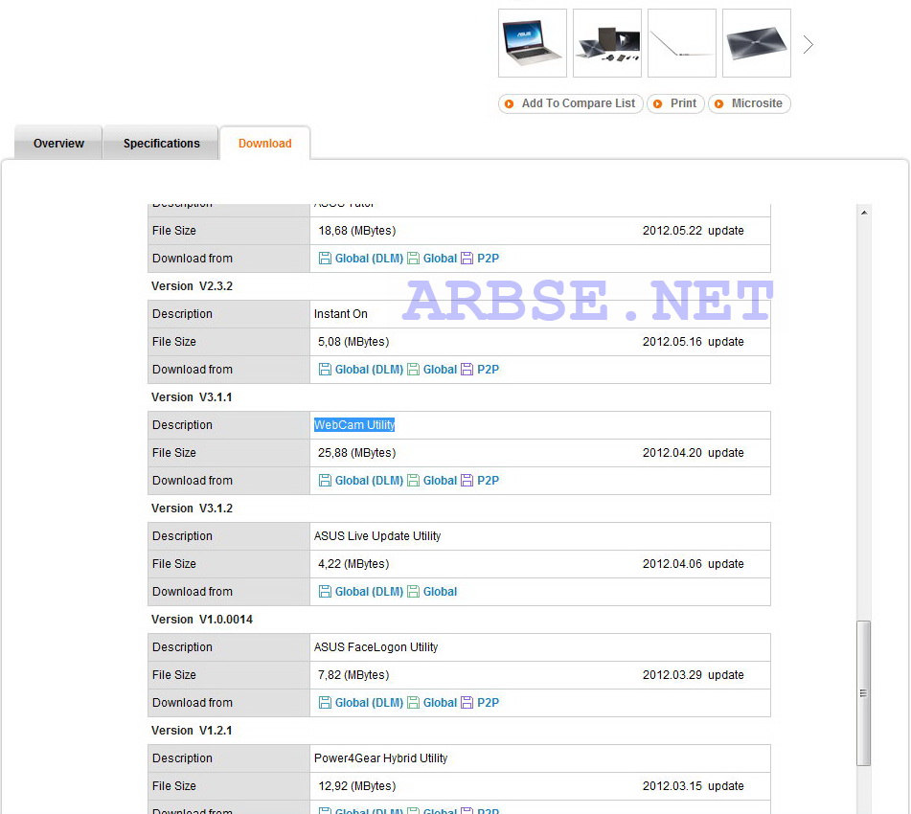Download 18,68 MB file via Global (DLM)

pyautogui.click(x=369, y=259)
